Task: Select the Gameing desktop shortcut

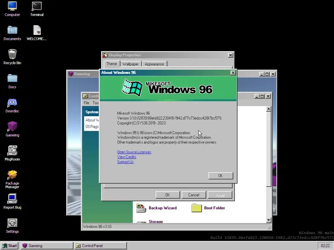Action: (x=12, y=129)
